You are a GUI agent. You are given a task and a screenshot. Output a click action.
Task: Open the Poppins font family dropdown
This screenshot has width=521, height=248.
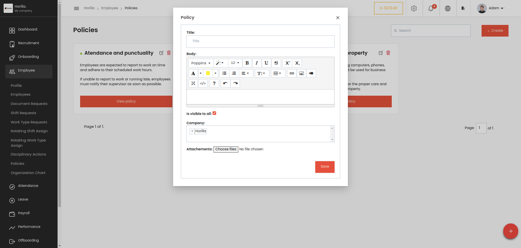pos(201,63)
